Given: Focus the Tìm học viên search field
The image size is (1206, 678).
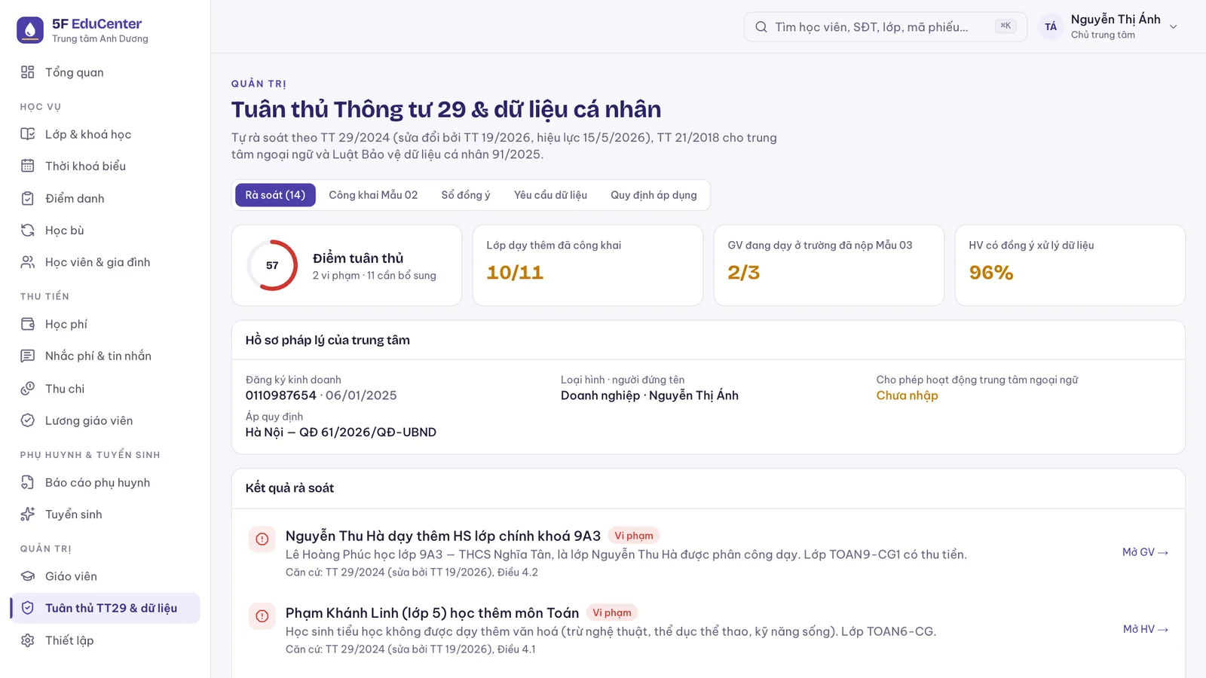Looking at the screenshot, I should tap(885, 27).
